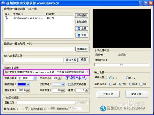154x115 pixels.
Task: Select the C:\Documents and Sett... file row
Action: pos(39,18)
